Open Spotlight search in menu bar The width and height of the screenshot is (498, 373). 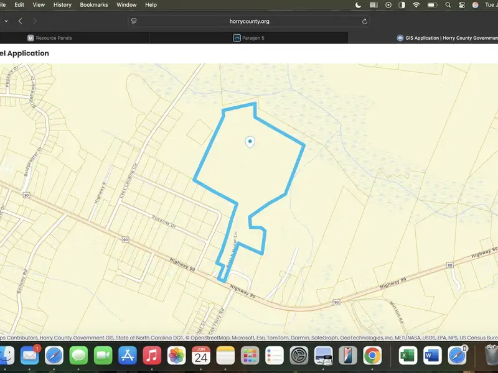[448, 5]
